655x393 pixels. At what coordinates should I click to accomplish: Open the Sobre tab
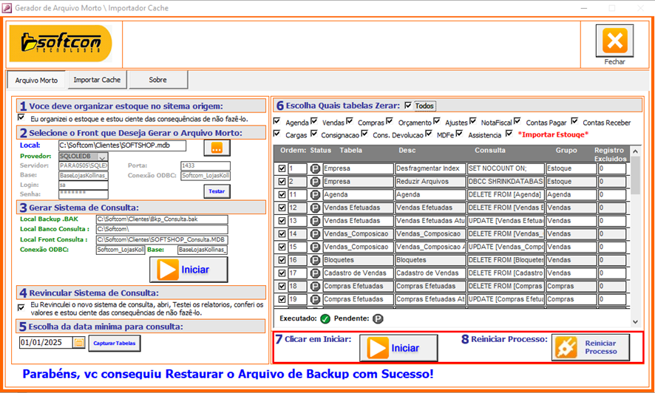pos(158,80)
